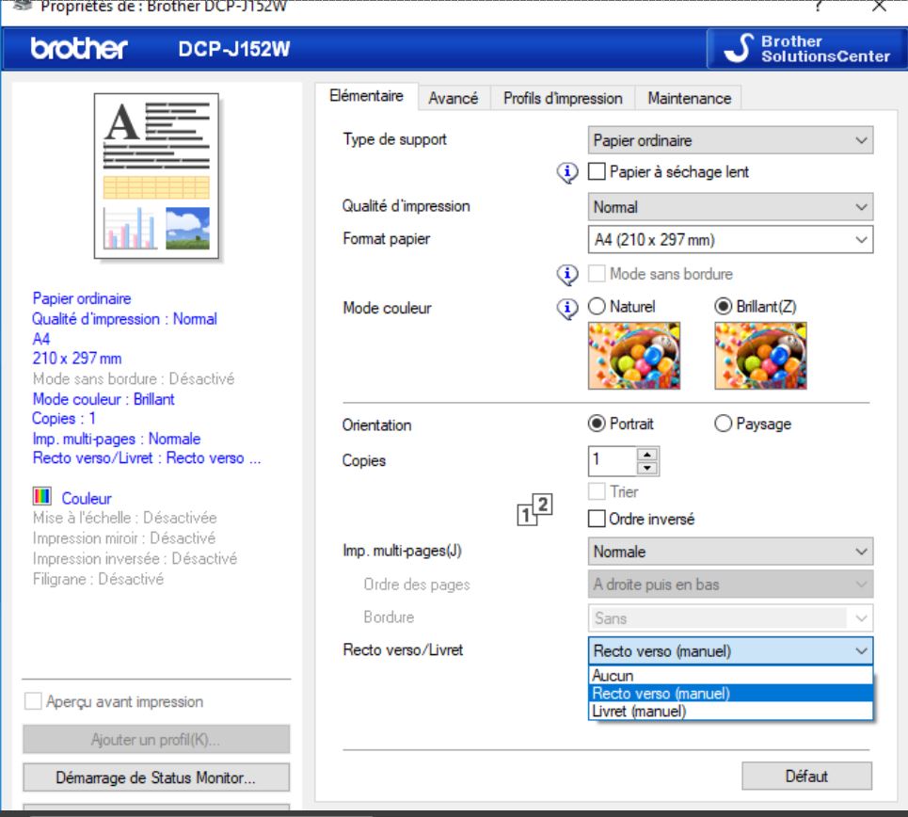Viewport: 908px width, 817px height.
Task: Click the title bar help question mark
Action: pos(818,6)
